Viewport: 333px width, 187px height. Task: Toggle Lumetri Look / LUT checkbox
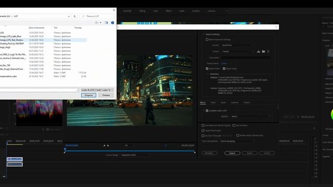coord(207,111)
